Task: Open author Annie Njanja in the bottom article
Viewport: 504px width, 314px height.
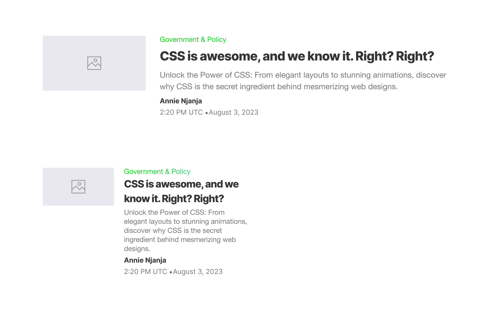Action: tap(145, 260)
